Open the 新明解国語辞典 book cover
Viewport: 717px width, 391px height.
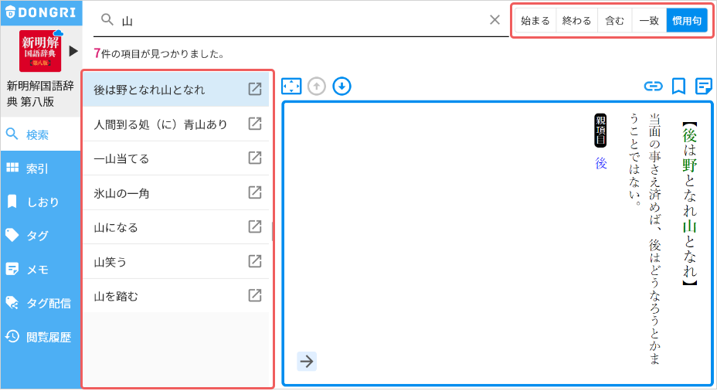(40, 51)
